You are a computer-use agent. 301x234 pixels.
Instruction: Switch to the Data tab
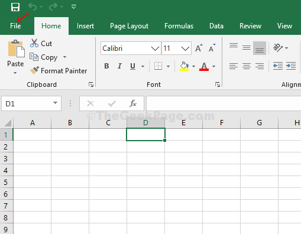tap(216, 26)
